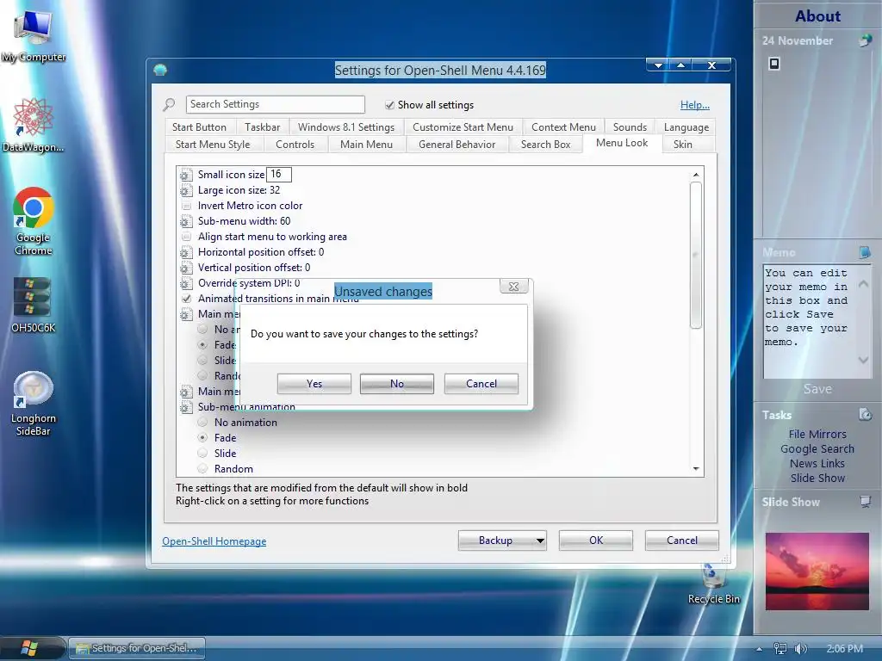Viewport: 882px width, 661px height.
Task: Open the Controls tab
Action: point(295,145)
